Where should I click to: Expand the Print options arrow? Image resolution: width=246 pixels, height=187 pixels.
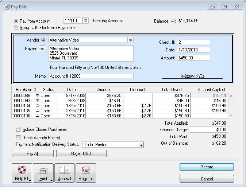(51, 180)
